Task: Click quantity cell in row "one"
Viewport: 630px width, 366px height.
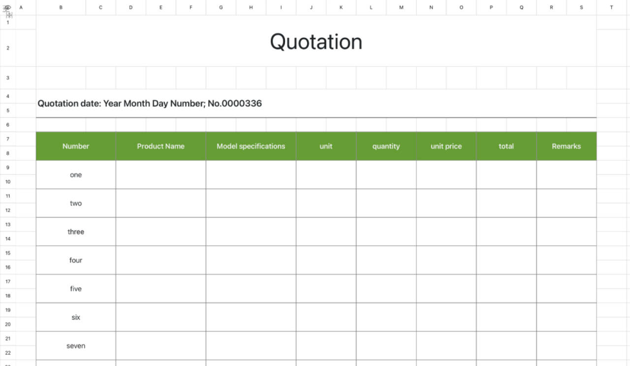Action: tap(386, 175)
